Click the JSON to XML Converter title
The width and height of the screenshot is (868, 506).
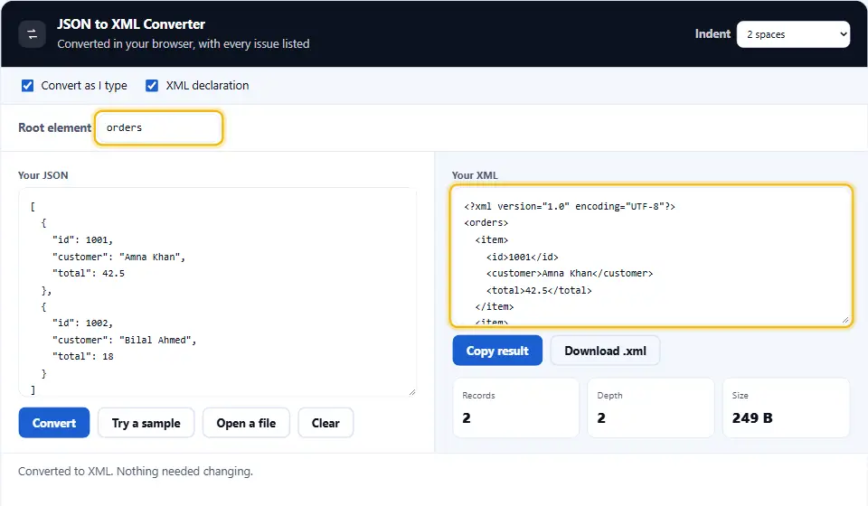(x=131, y=24)
